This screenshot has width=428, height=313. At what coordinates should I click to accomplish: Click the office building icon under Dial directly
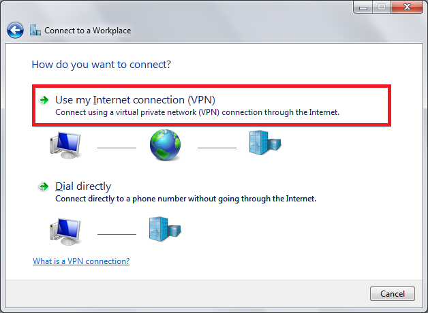pyautogui.click(x=165, y=229)
